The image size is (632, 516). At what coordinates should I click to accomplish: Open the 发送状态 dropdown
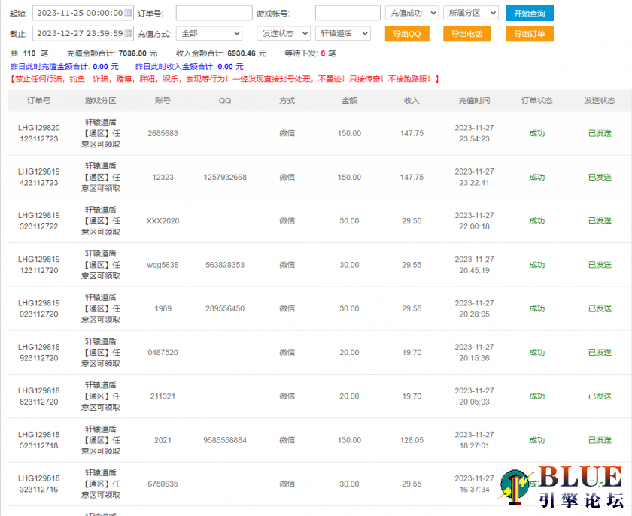(284, 33)
